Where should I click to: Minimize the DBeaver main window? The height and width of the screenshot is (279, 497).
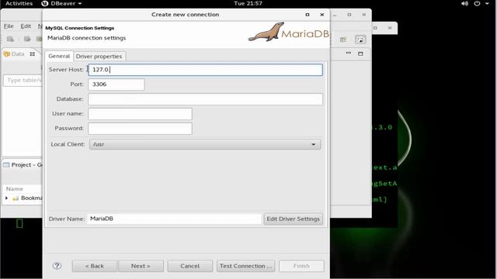tap(335, 15)
